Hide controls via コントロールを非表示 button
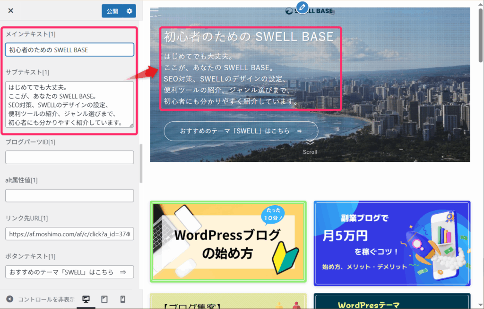The height and width of the screenshot is (309, 484). pos(40,299)
